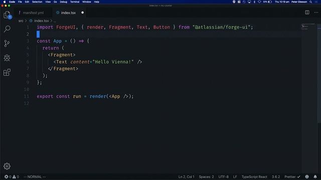Viewport: 321px width, 180px height.
Task: Open the File menu
Action: (20, 2)
